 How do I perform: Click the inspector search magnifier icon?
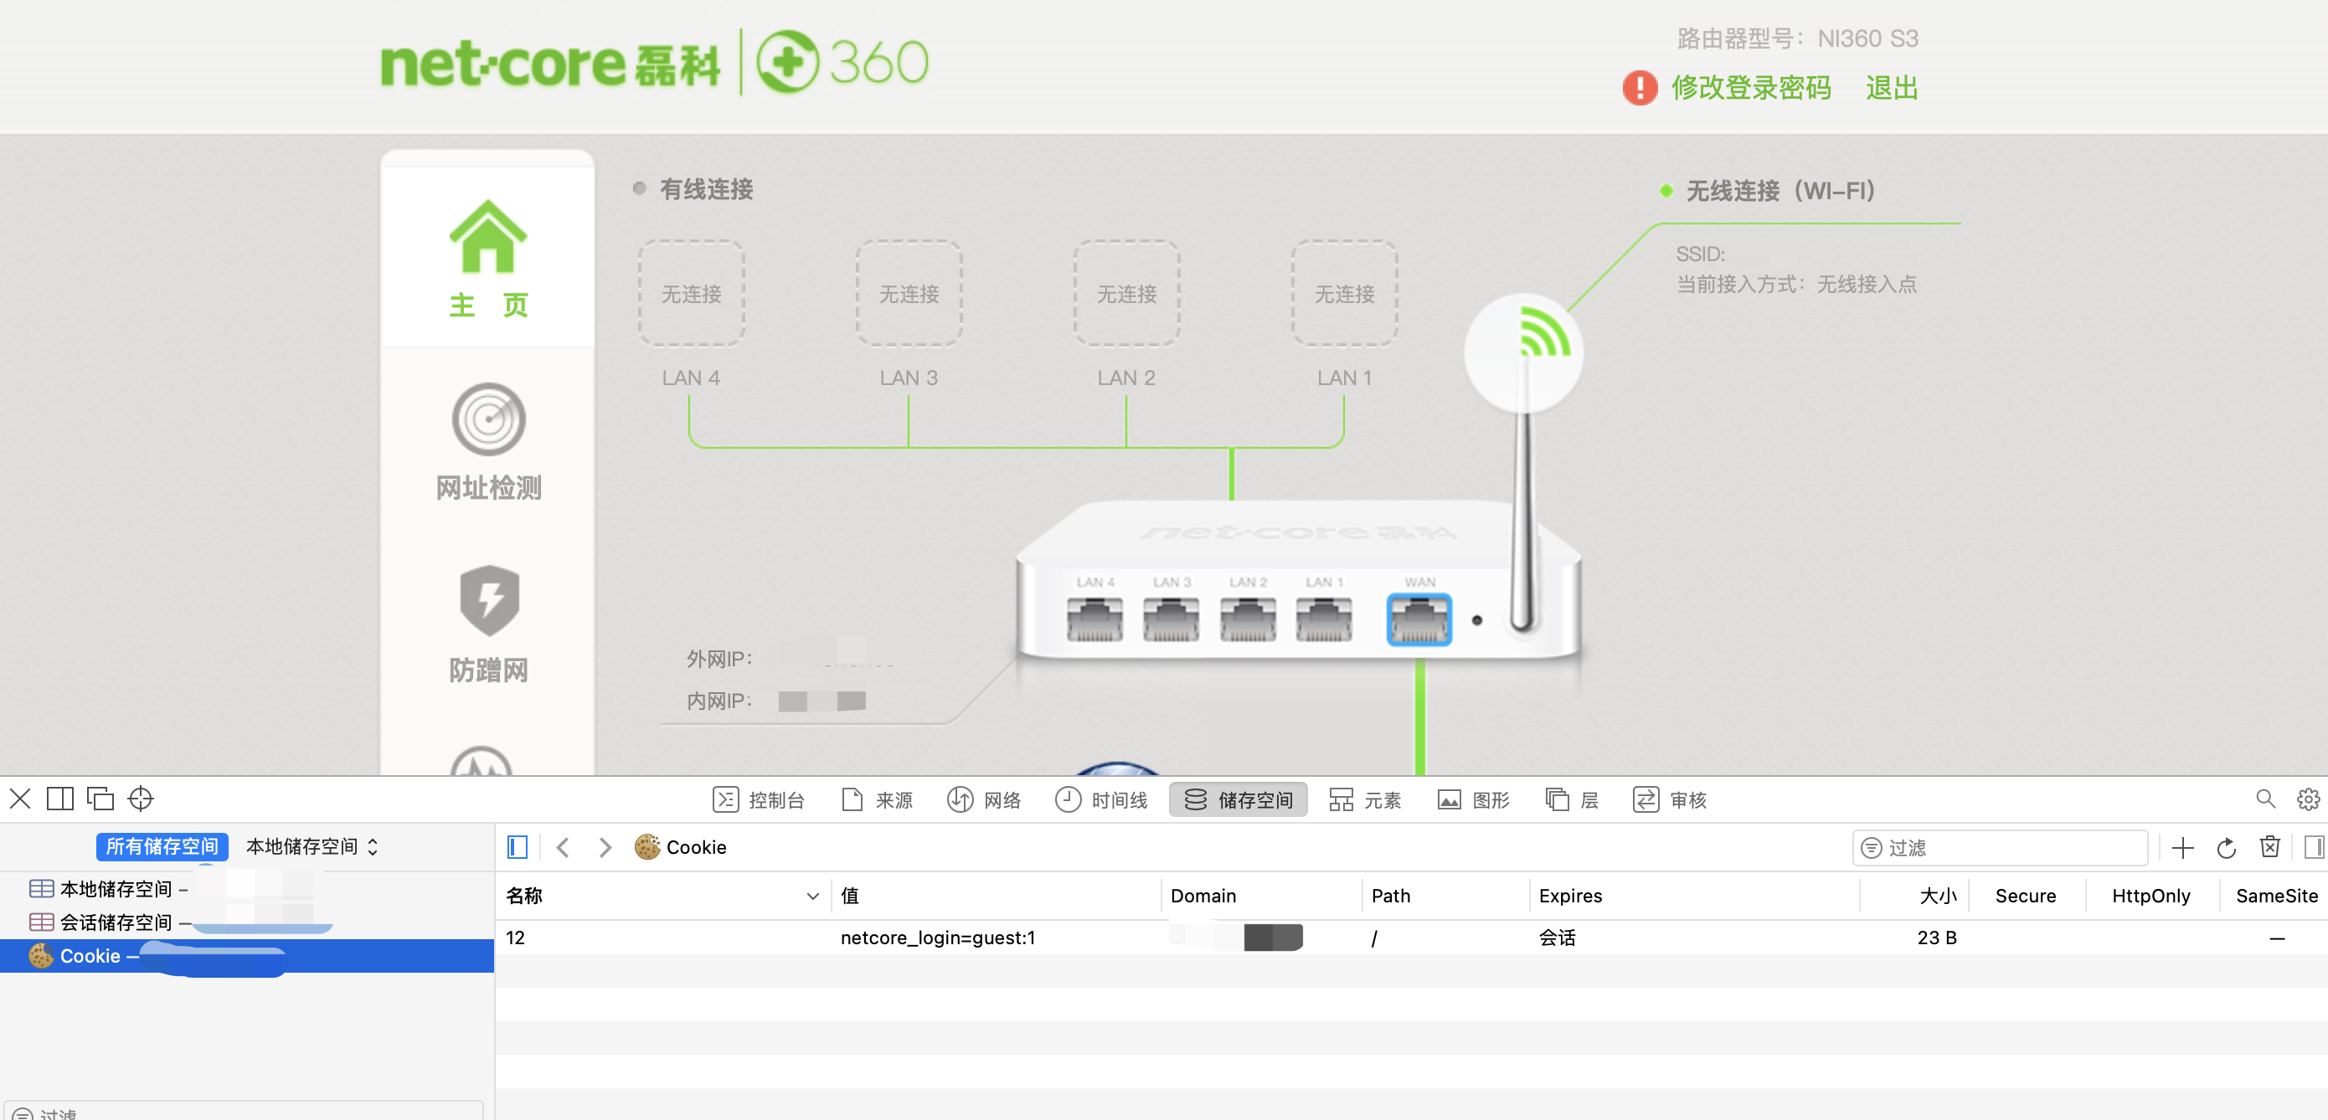tap(2264, 799)
